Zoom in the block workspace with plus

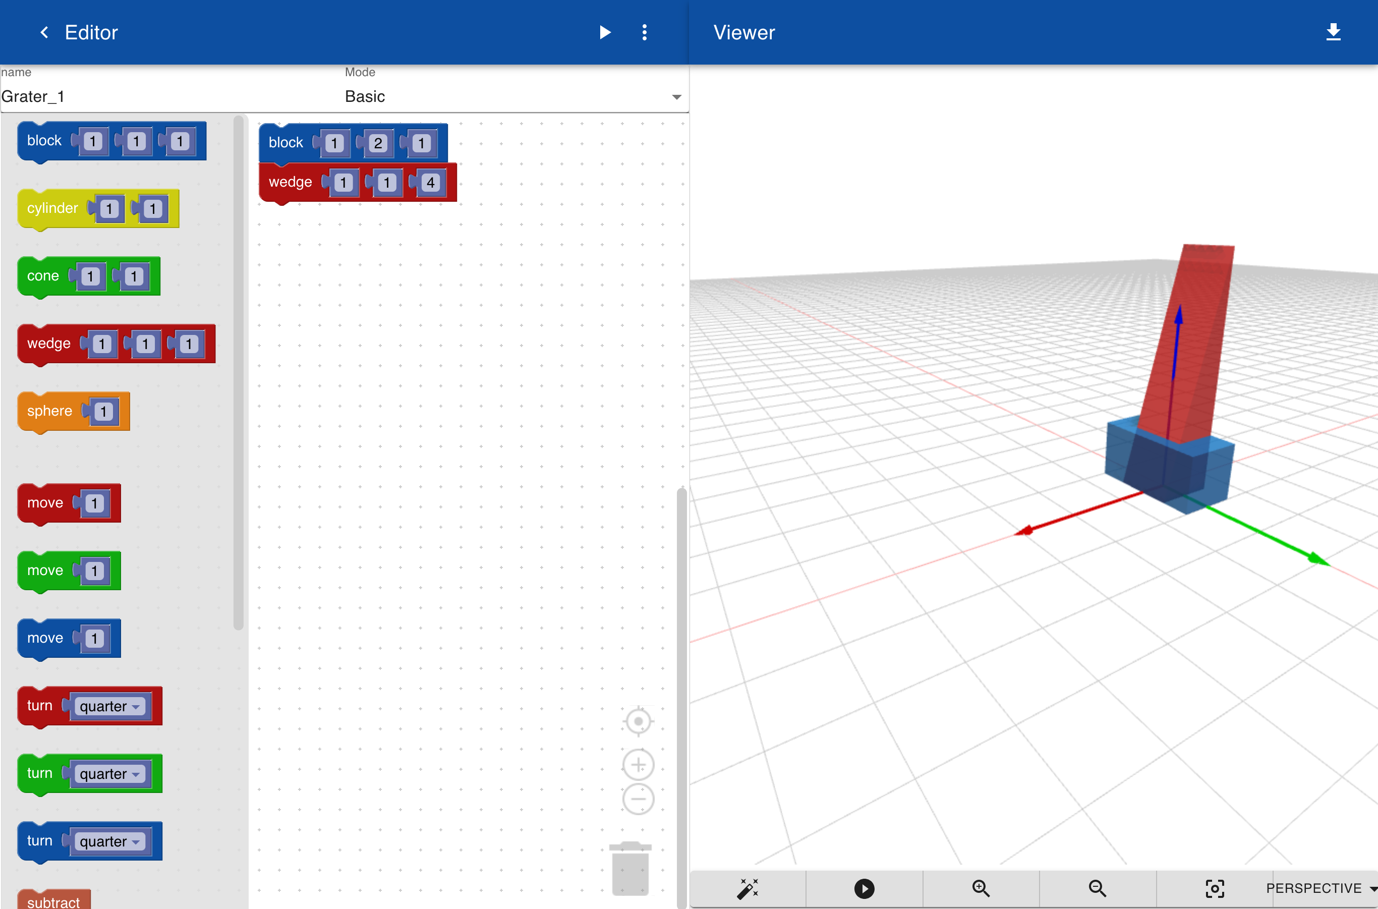(638, 765)
